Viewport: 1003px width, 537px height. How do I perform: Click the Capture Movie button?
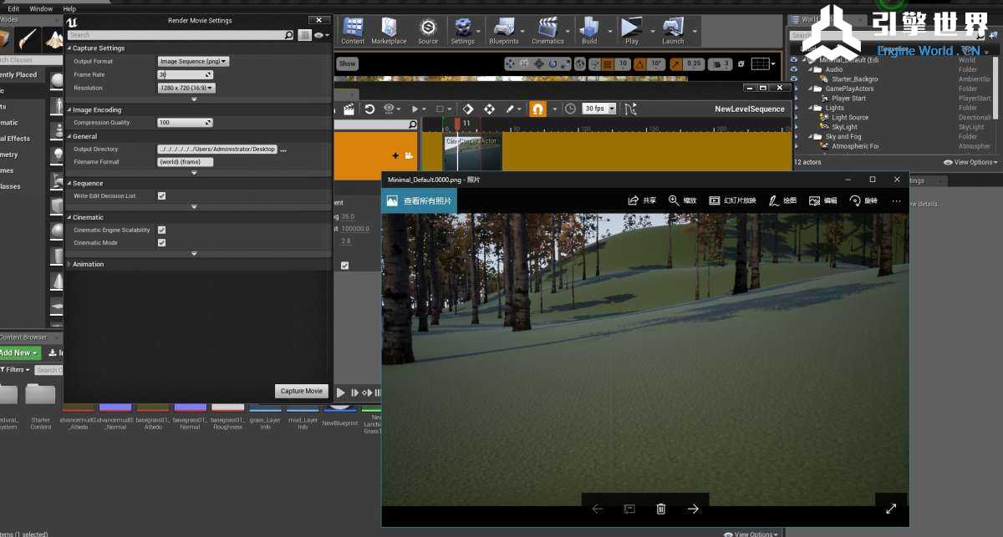(x=302, y=391)
